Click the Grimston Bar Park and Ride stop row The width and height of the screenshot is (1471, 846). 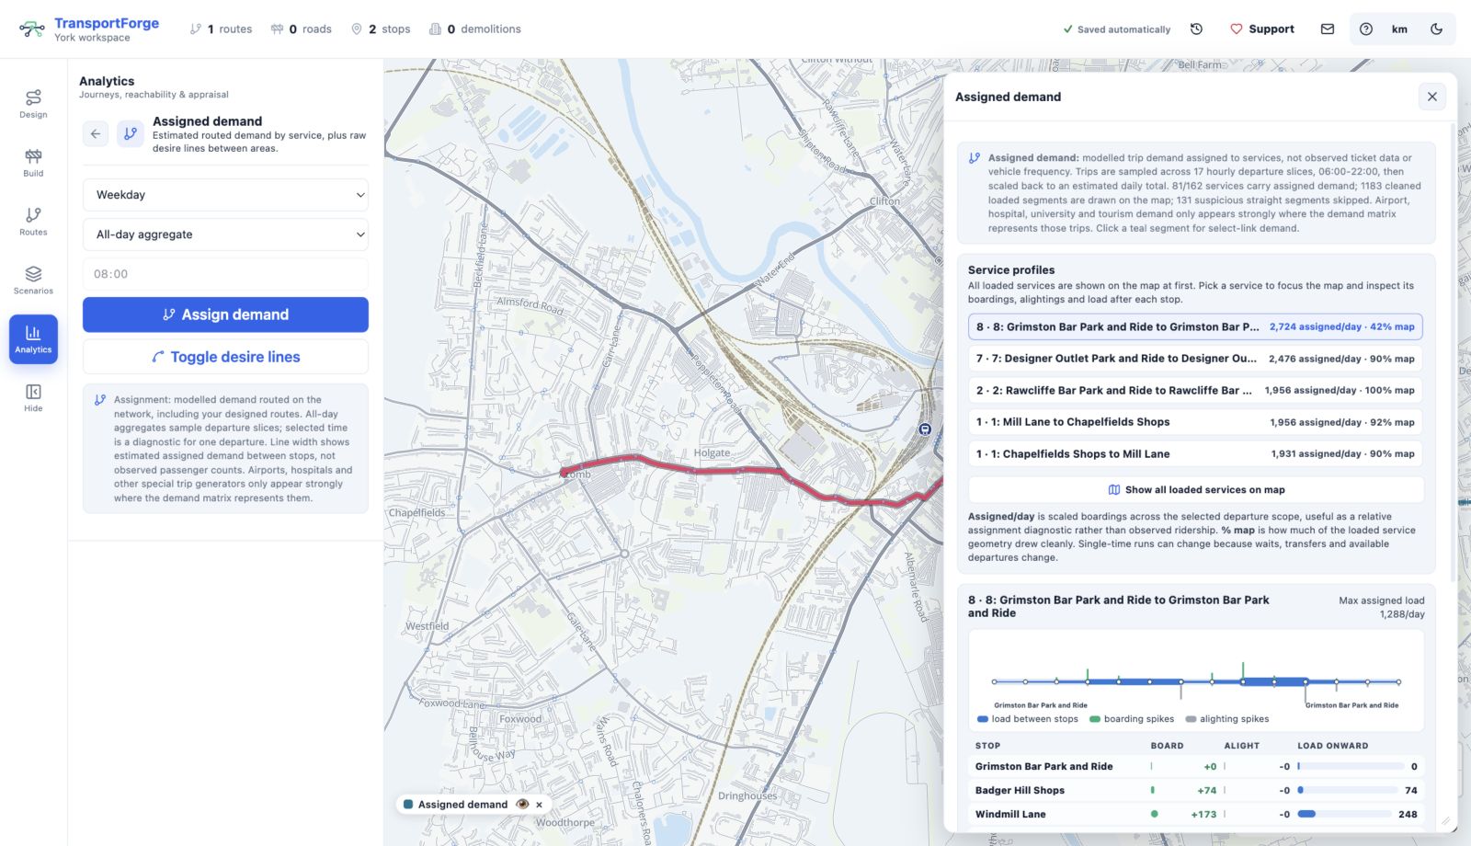pyautogui.click(x=1195, y=766)
